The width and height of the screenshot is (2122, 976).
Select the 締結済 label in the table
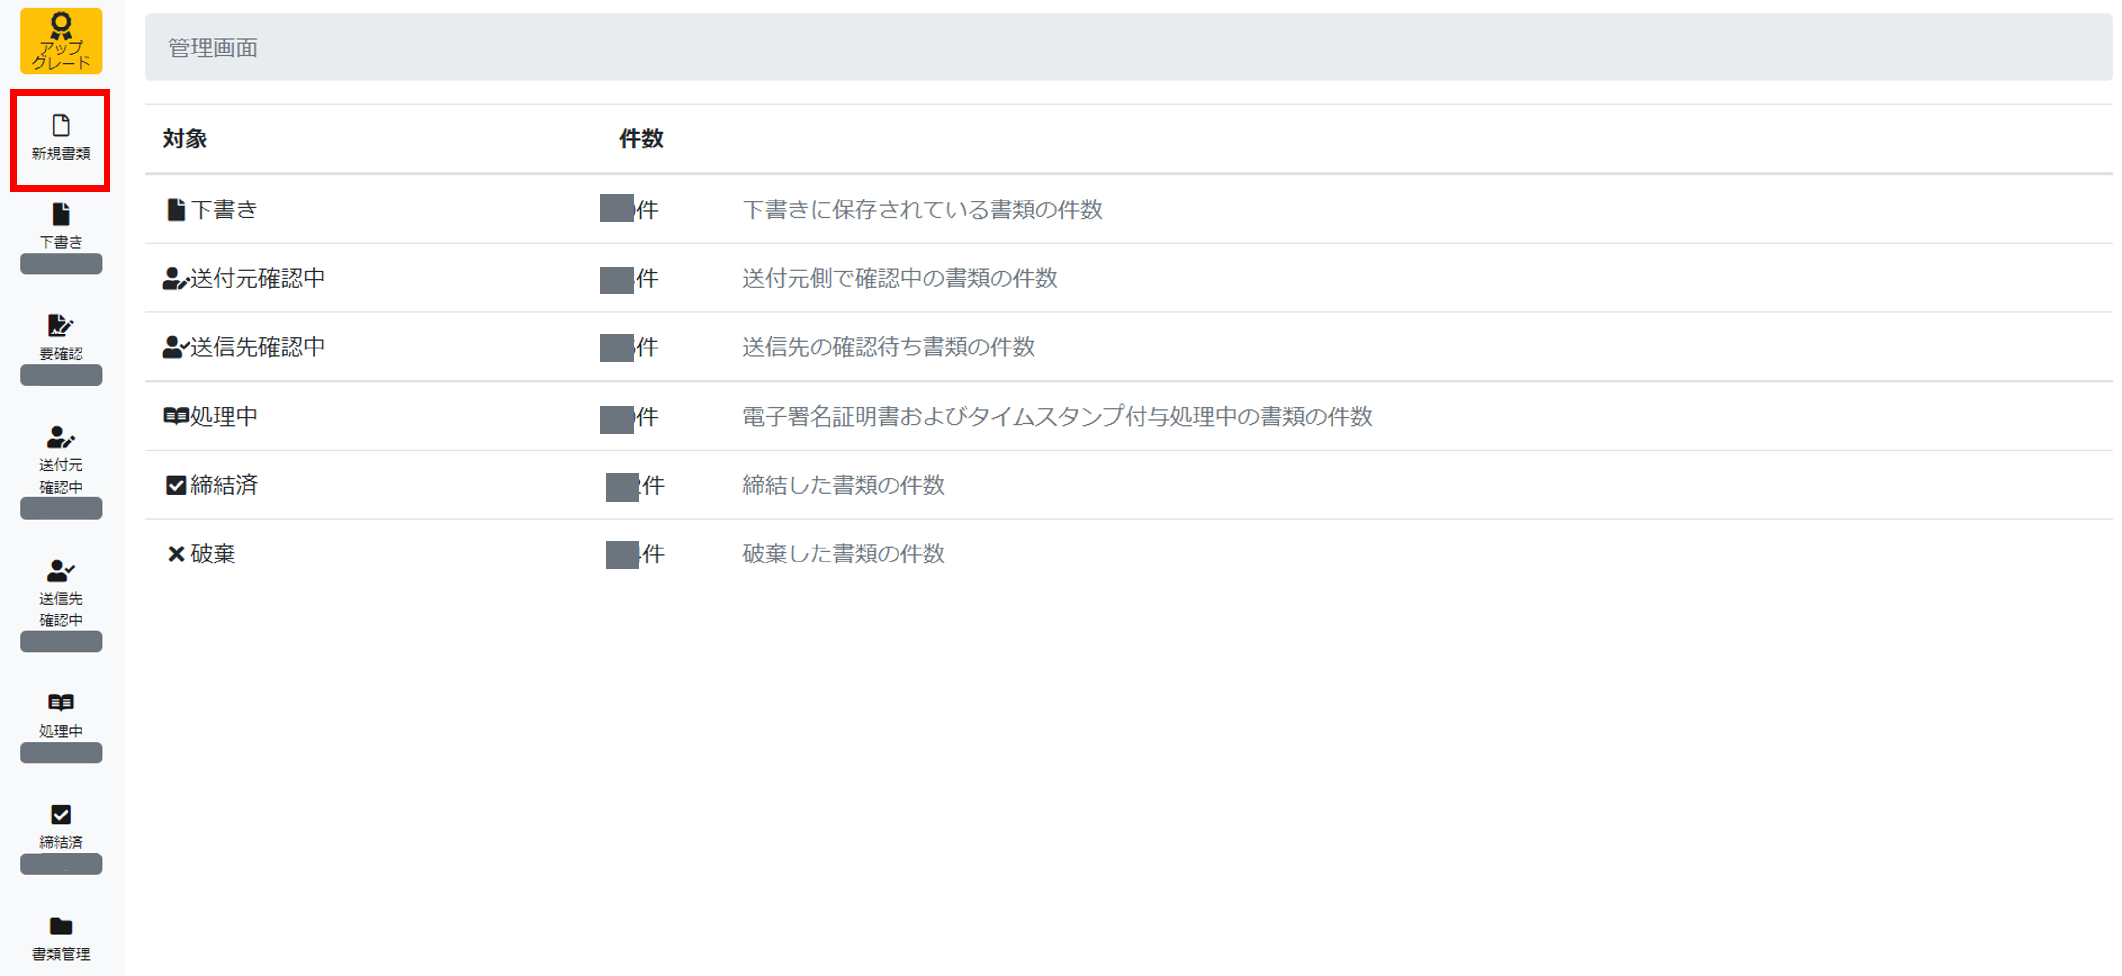(x=224, y=485)
